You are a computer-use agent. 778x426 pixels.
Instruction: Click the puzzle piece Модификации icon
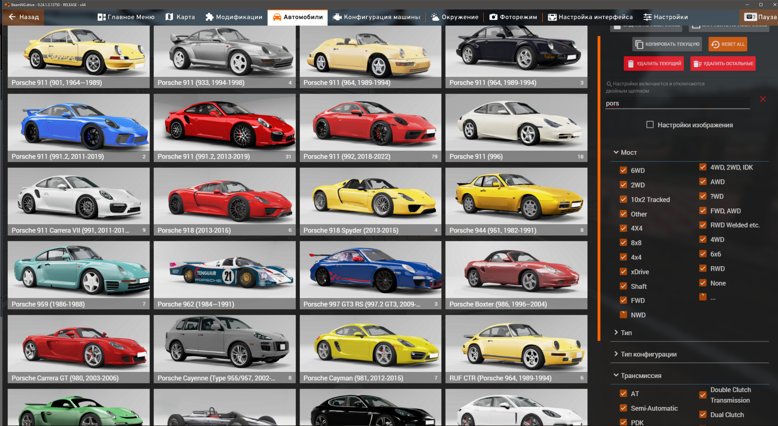pos(209,17)
